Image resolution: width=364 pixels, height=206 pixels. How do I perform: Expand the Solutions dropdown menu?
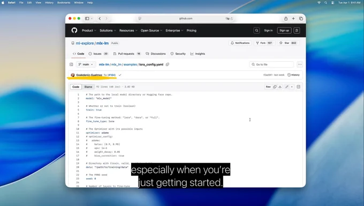pos(108,31)
